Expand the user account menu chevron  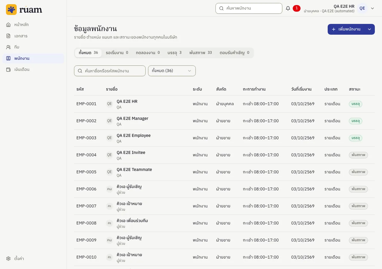coord(372,8)
